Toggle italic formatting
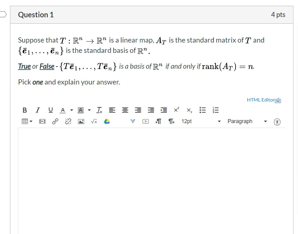The height and width of the screenshot is (234, 298). [x=38, y=110]
